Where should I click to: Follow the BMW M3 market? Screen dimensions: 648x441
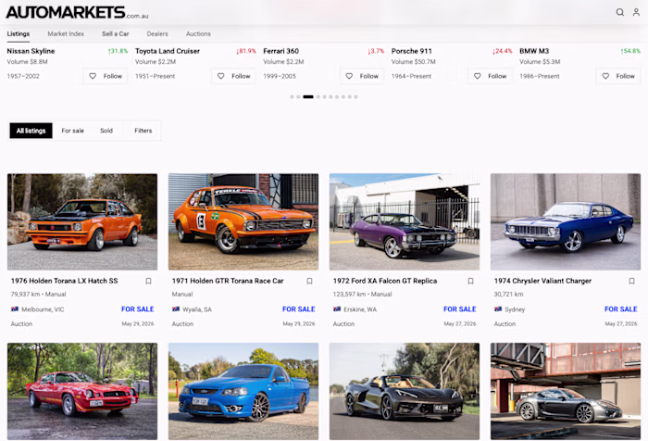pos(618,76)
